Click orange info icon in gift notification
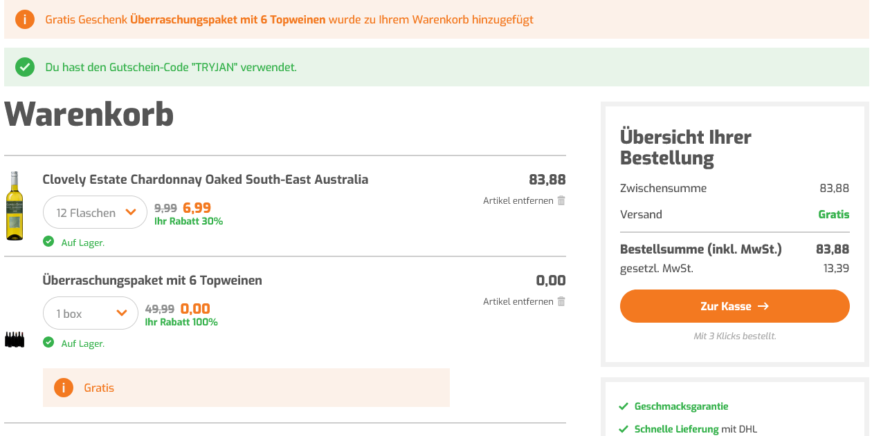The image size is (872, 436). click(x=24, y=19)
